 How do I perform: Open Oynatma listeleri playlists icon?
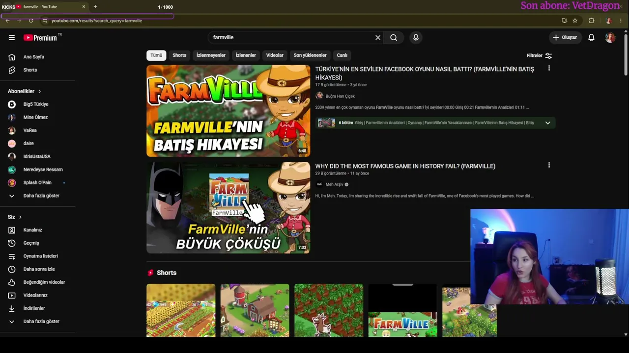tap(12, 256)
